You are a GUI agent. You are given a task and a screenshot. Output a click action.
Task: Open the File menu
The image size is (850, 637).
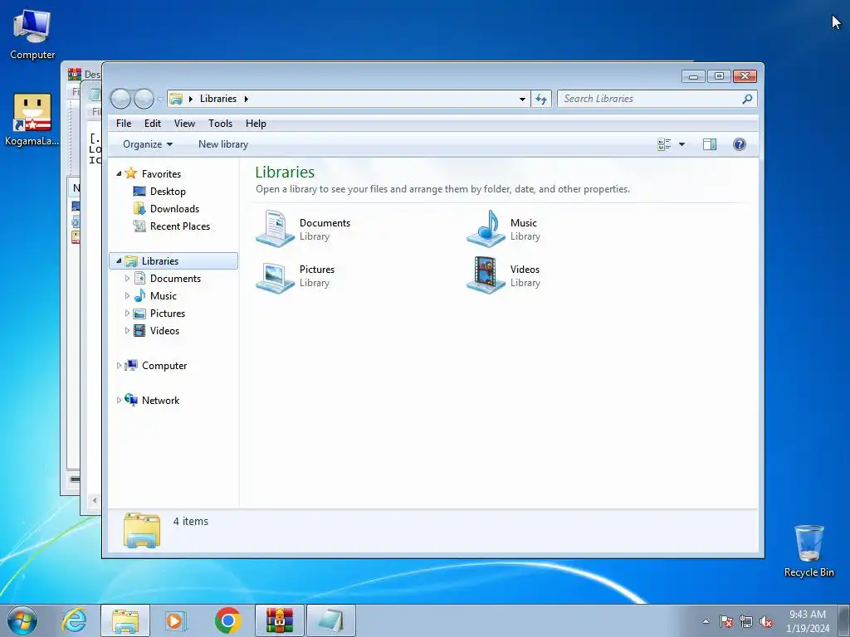(124, 124)
